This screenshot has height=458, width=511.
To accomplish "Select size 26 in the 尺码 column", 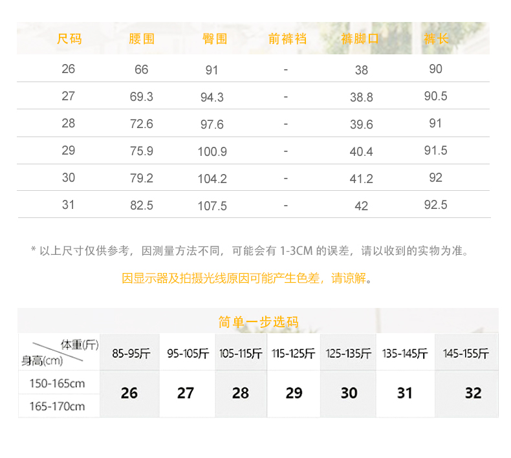I will (x=68, y=69).
